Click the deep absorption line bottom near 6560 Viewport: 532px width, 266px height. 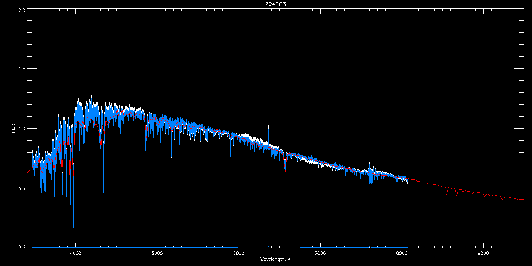[285, 209]
